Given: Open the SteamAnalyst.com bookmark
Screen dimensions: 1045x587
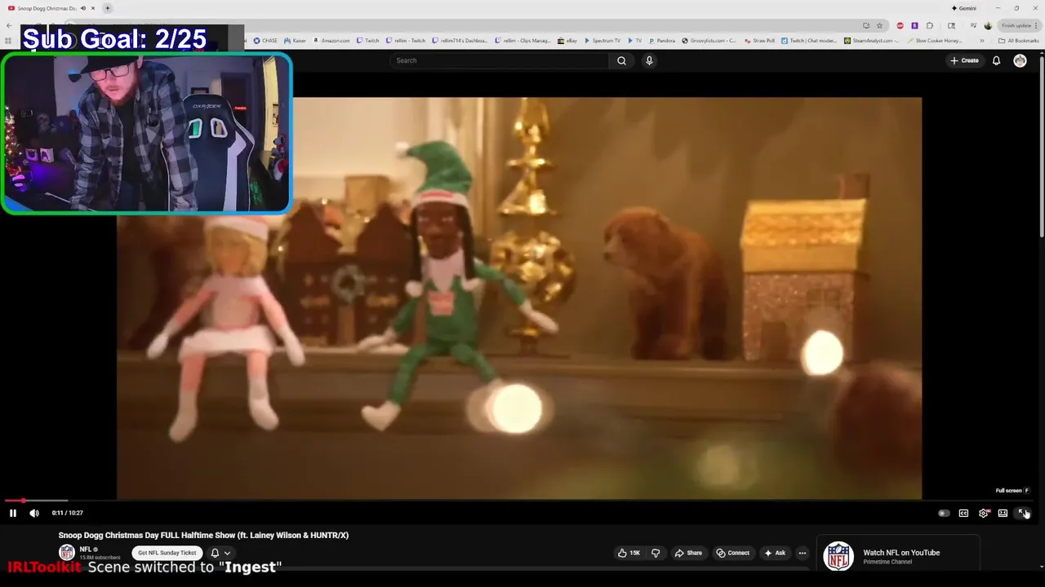Looking at the screenshot, I should point(872,40).
